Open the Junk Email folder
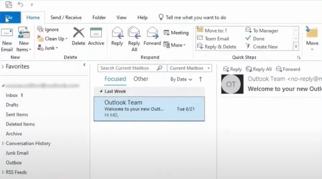Screen dimensions: 322x179 (x=17, y=153)
